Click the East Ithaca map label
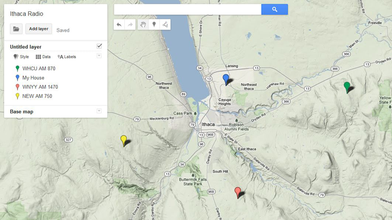Screen dimensions: 392x220 [x=247, y=149]
